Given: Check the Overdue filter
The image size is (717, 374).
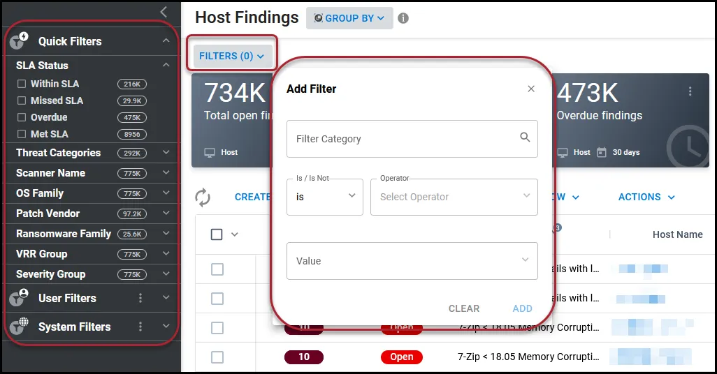Looking at the screenshot, I should tap(22, 117).
